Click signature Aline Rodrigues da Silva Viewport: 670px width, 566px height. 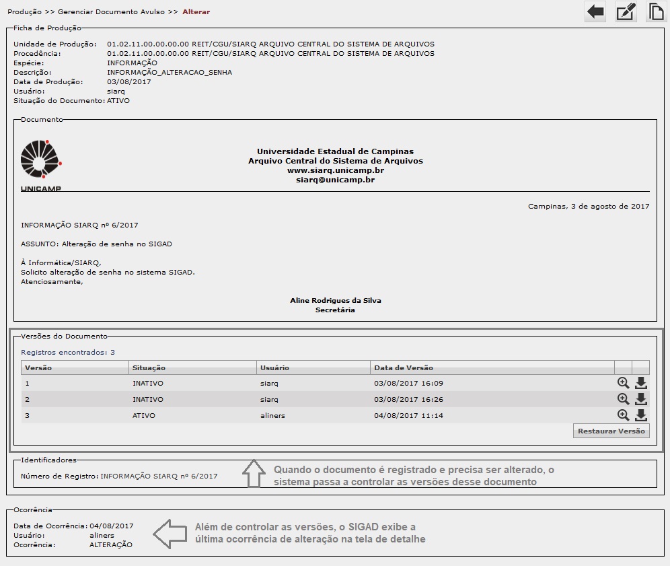pos(336,301)
